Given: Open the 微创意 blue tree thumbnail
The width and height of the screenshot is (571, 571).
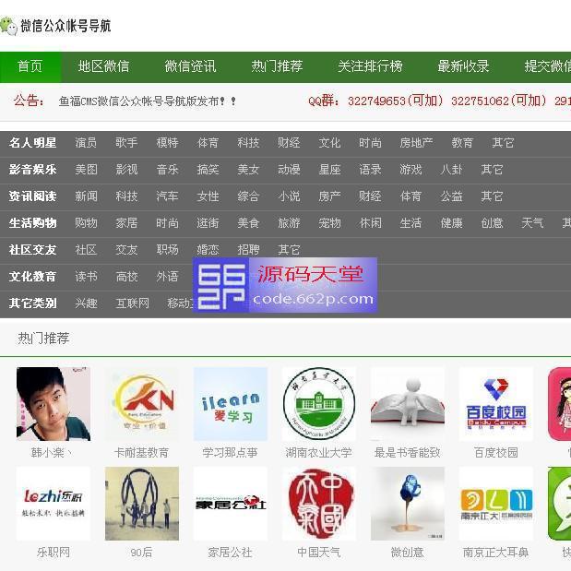Looking at the screenshot, I should point(408,504).
